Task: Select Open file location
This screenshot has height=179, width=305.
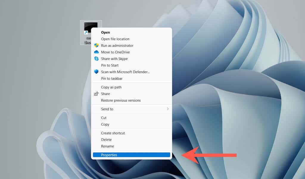Action: click(115, 39)
